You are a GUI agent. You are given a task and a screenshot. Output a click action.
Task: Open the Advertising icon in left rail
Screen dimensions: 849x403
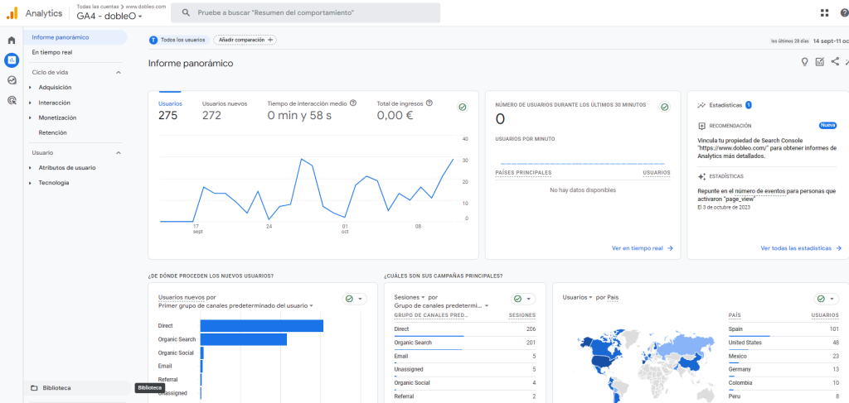[x=12, y=100]
